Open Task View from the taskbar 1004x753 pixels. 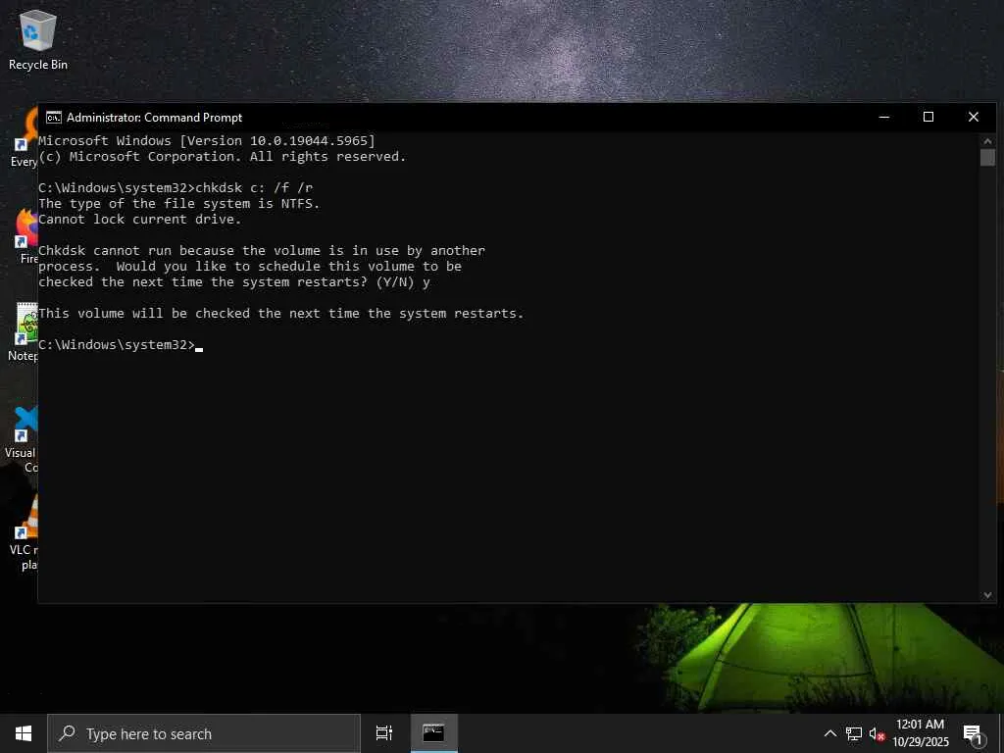[384, 733]
